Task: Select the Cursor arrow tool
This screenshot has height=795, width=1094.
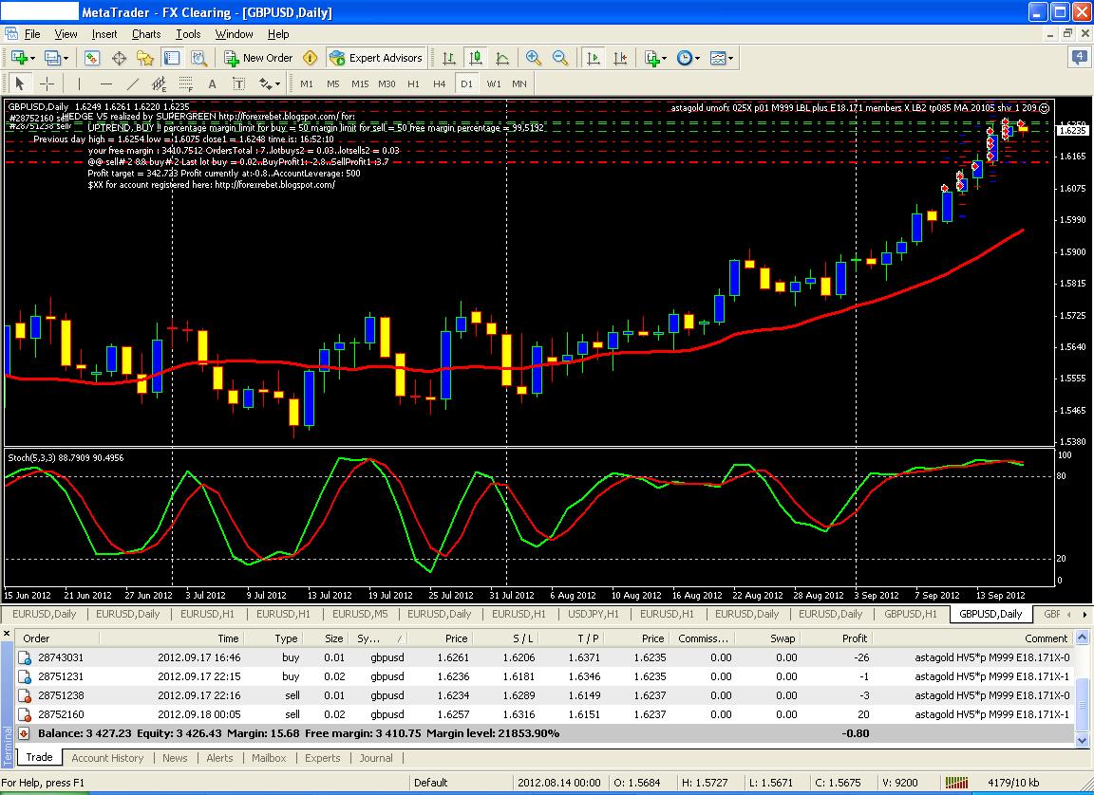Action: click(20, 83)
